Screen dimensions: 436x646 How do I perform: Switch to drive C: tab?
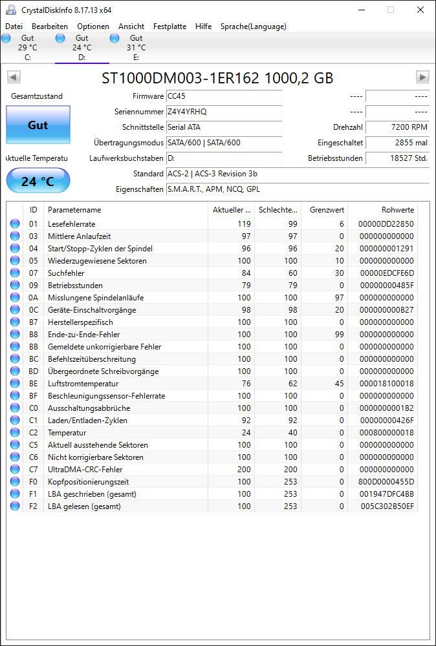[x=28, y=48]
